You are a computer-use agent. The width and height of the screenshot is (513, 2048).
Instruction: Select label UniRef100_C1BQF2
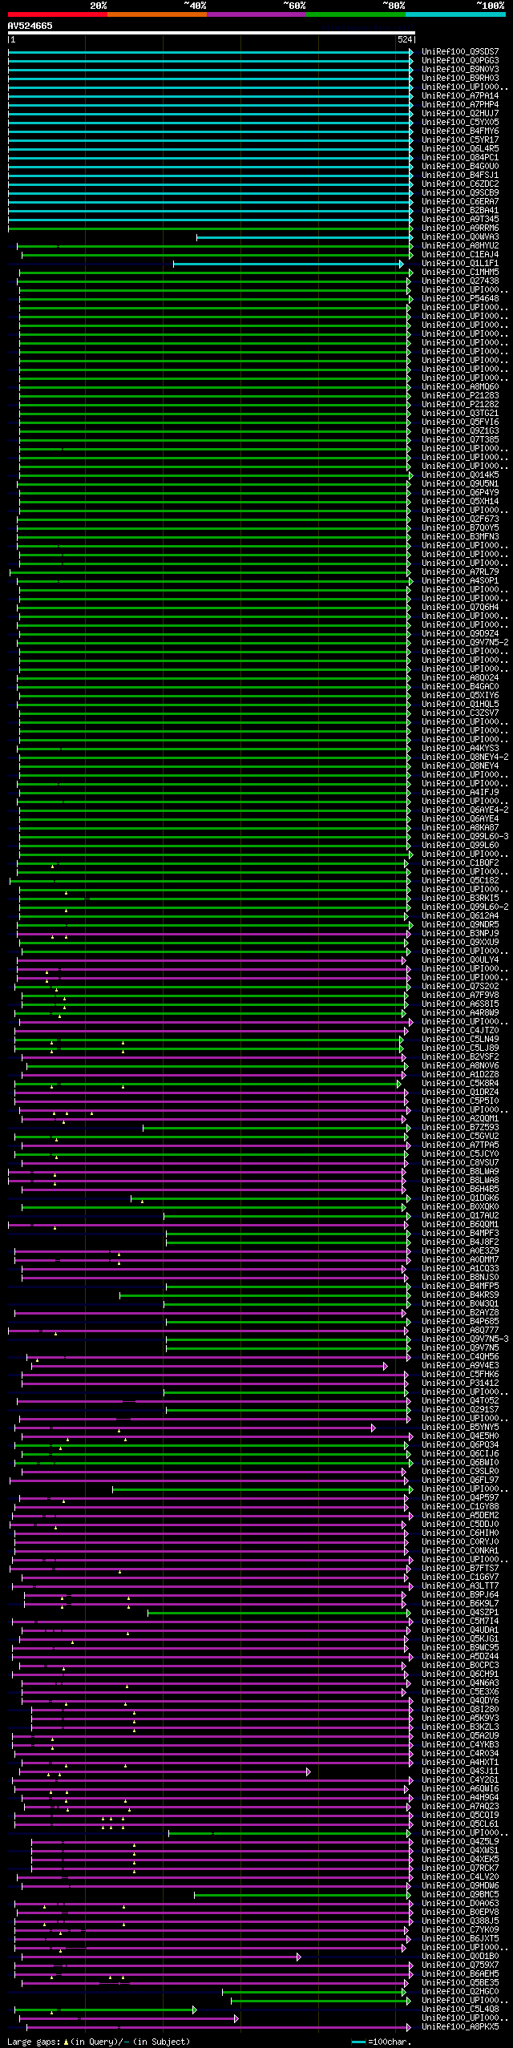(x=460, y=863)
